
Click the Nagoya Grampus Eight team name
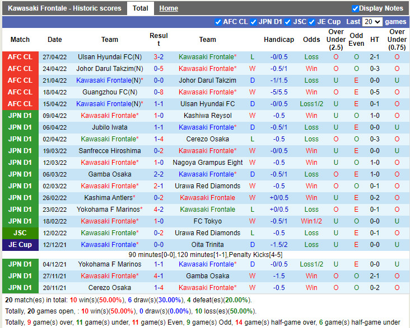tap(207, 163)
